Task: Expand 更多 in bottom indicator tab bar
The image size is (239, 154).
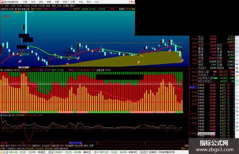Action: click(86, 146)
